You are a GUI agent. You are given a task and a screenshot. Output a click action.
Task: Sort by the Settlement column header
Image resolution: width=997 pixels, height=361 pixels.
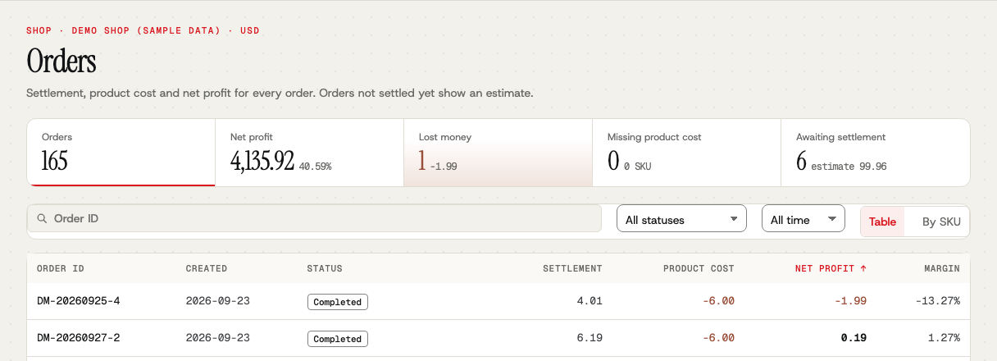click(x=572, y=268)
